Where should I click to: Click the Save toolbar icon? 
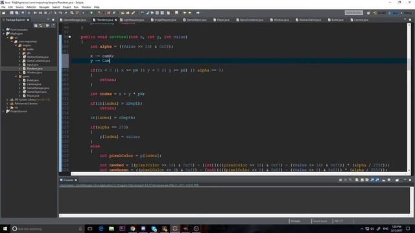(x=12, y=13)
